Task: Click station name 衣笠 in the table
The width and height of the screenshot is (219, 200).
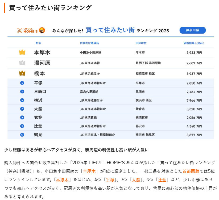Action: 38,117
